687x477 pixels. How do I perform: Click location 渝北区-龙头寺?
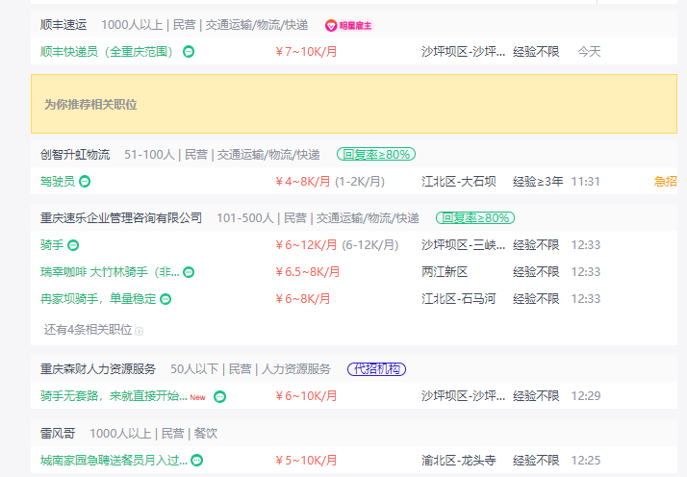(x=458, y=461)
